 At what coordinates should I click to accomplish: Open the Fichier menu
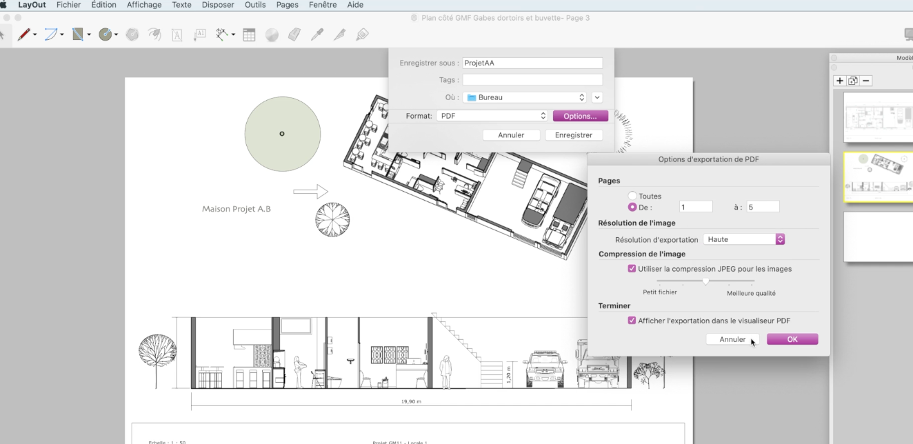[x=68, y=5]
